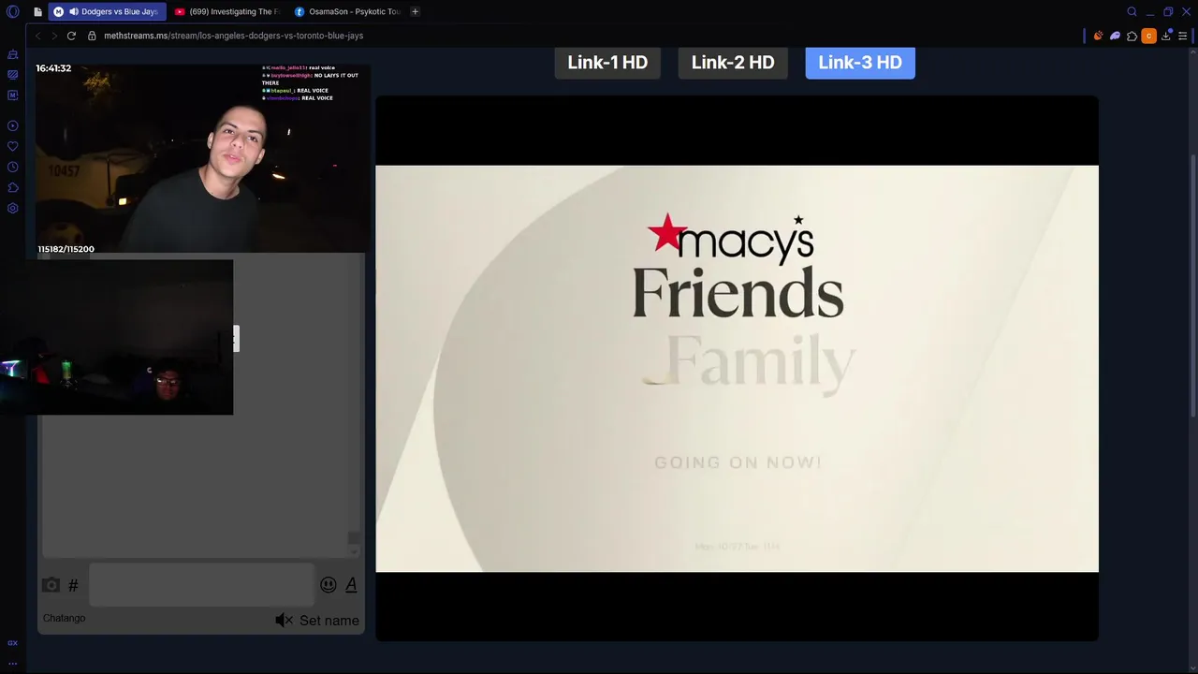Open Extensions sidebar cube icon

12,187
